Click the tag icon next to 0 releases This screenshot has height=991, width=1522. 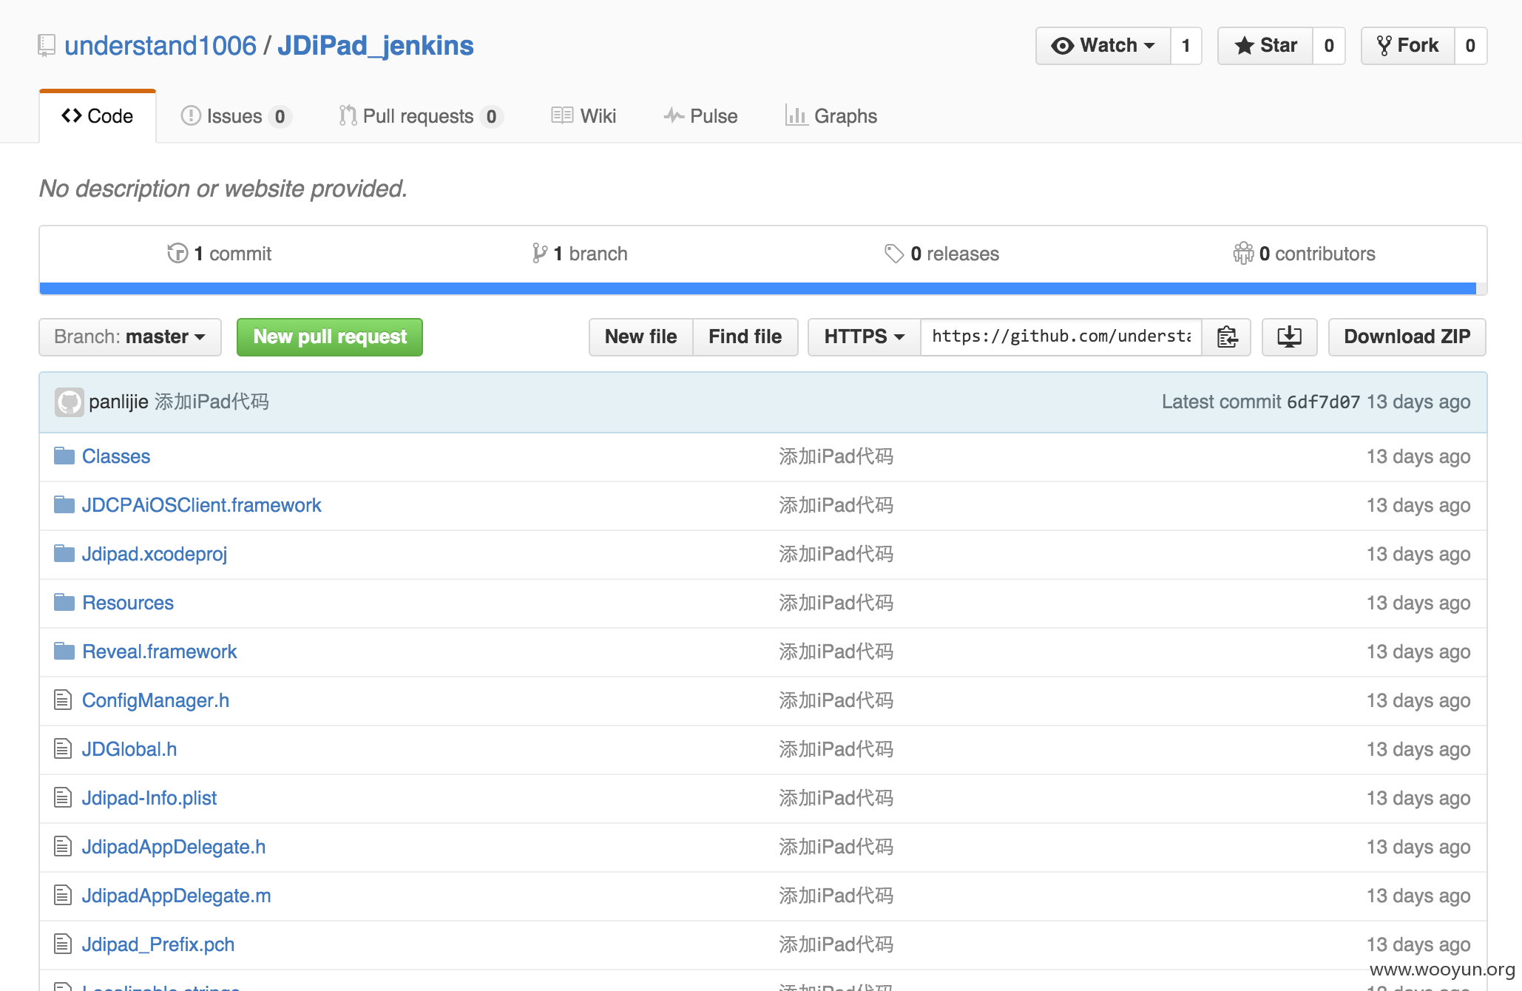click(x=894, y=254)
